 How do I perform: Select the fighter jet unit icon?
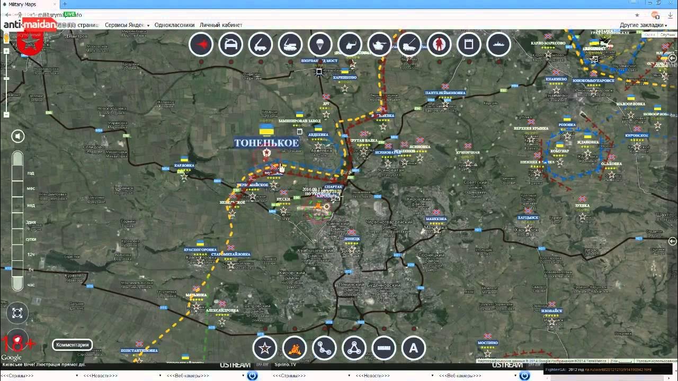click(x=201, y=45)
